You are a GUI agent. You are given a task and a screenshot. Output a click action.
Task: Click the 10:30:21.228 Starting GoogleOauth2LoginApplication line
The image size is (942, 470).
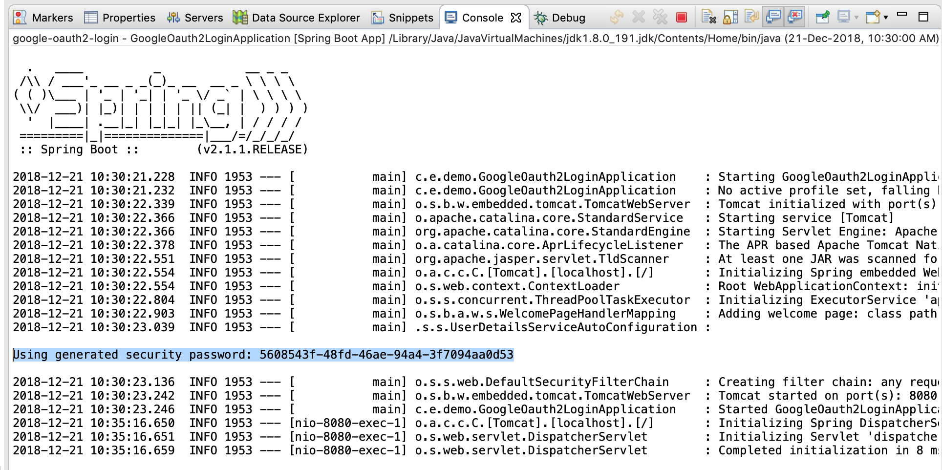point(475,177)
